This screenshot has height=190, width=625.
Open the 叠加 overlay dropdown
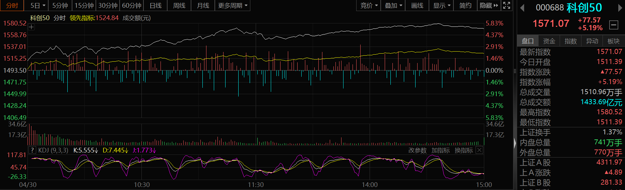(x=393, y=5)
